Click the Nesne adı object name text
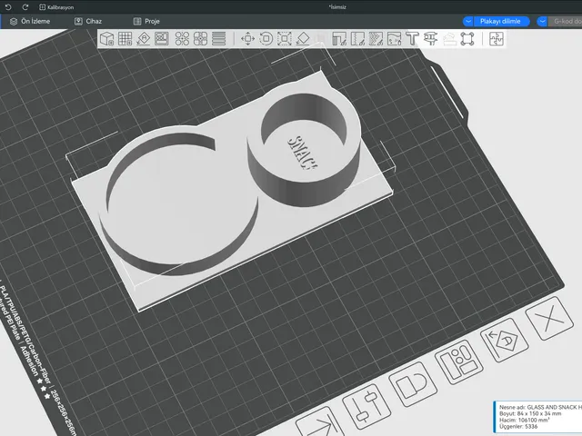The image size is (582, 436). click(x=540, y=407)
